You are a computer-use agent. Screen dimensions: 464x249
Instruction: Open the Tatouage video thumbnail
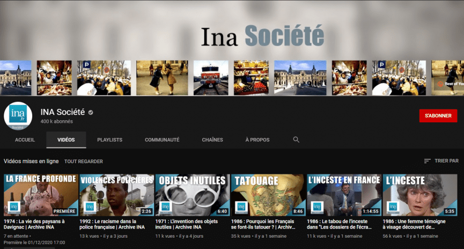coord(268,195)
